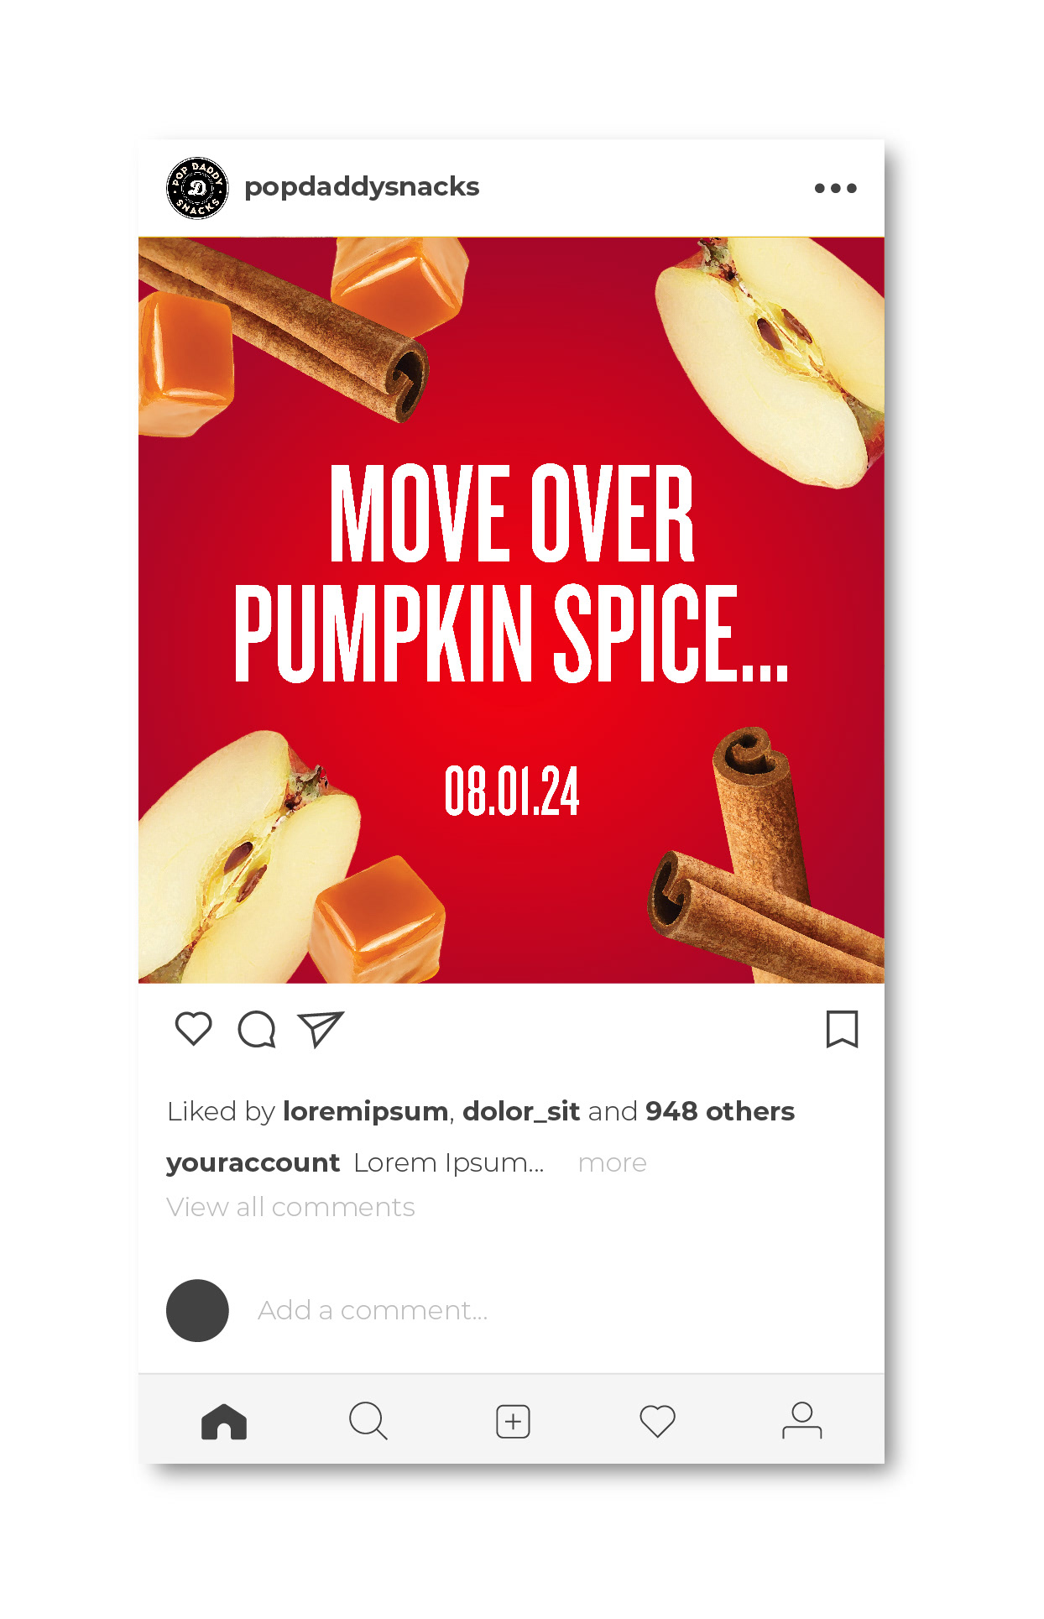Screen dimensions: 1044x1619
Task: Tap the heart like icon below post
Action: pyautogui.click(x=193, y=1028)
